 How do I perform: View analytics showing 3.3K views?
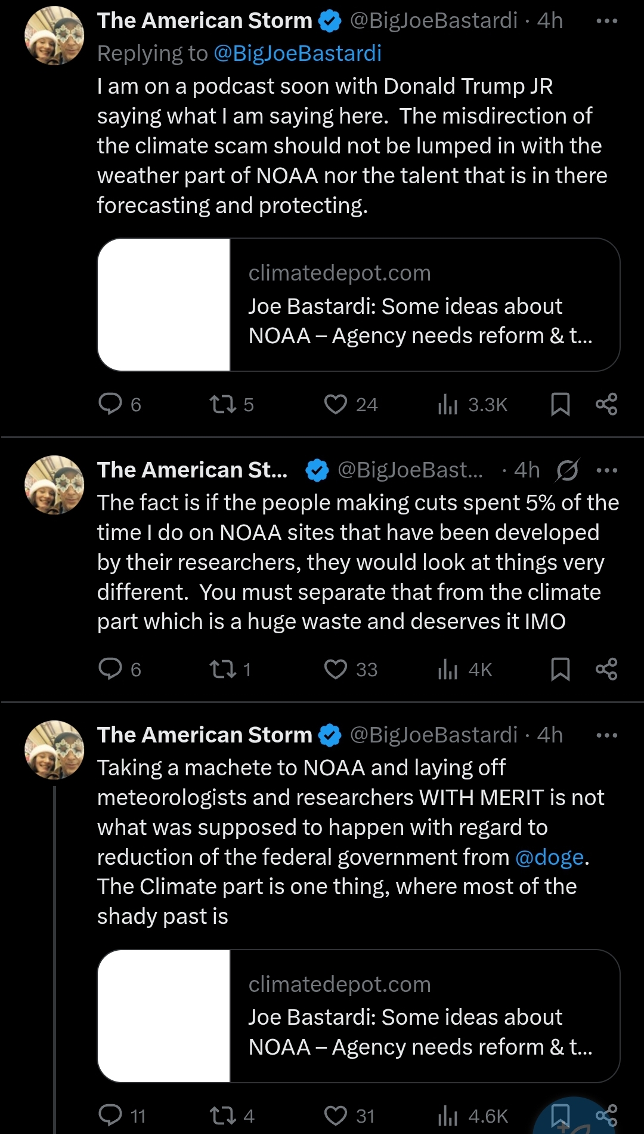pyautogui.click(x=472, y=405)
